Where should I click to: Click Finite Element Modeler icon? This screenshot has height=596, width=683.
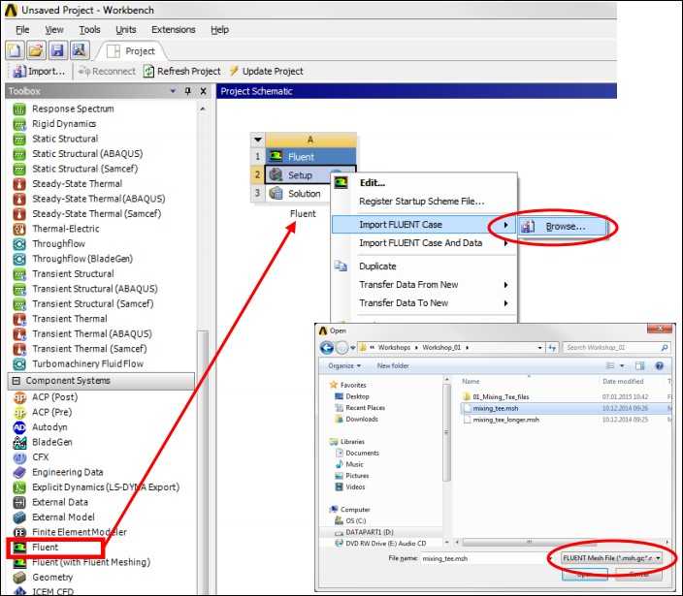click(x=19, y=532)
